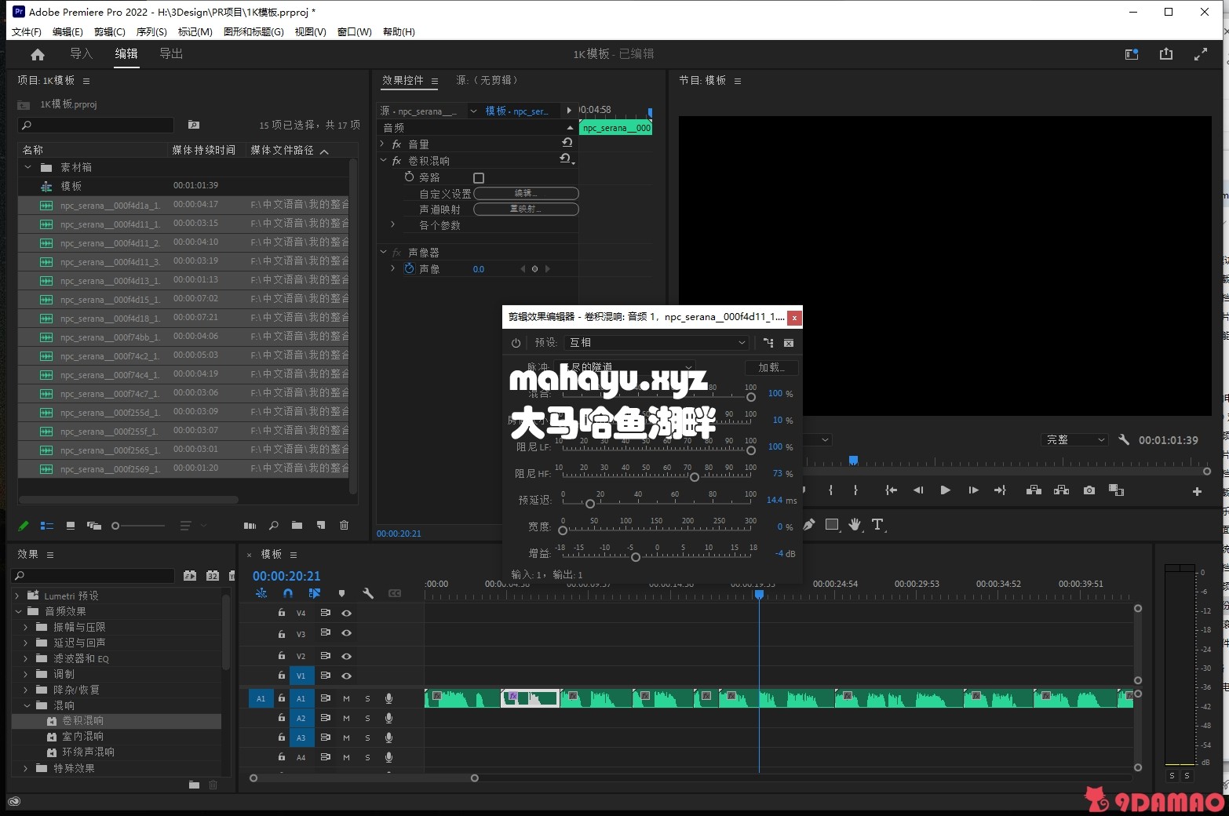Click the 增益 gain slider handle
This screenshot has height=816, width=1229.
click(x=636, y=557)
